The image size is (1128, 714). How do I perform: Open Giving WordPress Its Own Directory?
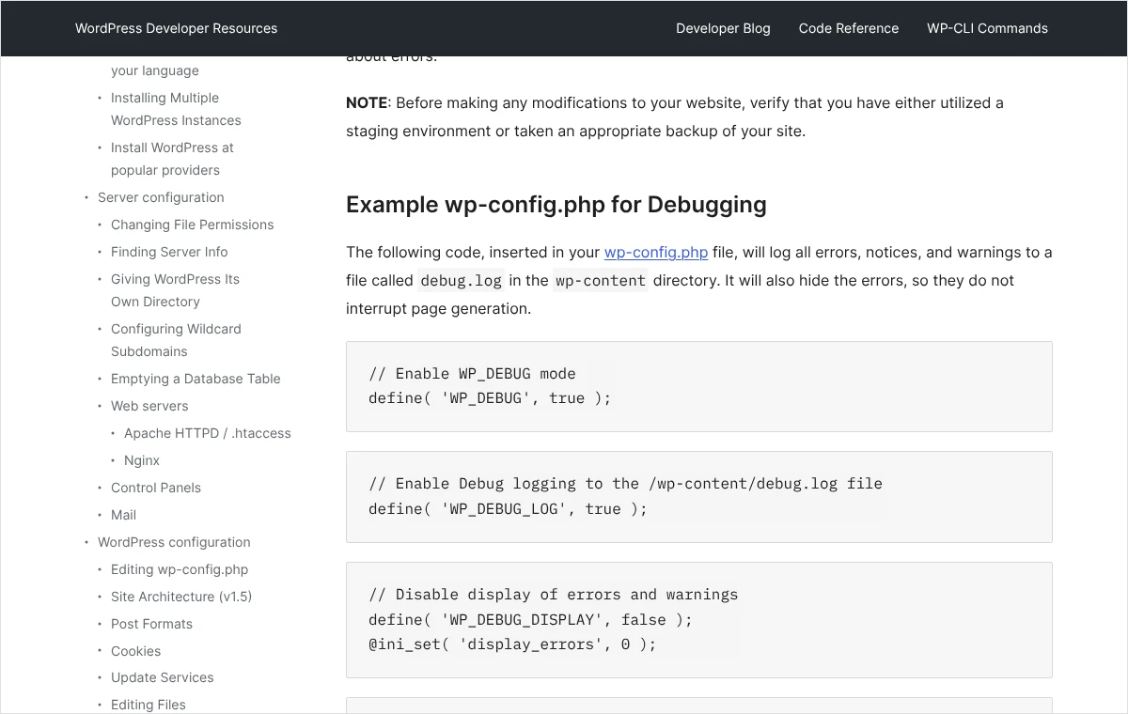coord(175,290)
